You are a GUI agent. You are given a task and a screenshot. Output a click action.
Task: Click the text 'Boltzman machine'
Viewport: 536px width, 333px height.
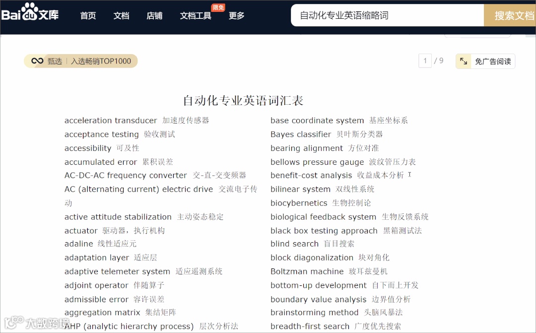(x=307, y=271)
